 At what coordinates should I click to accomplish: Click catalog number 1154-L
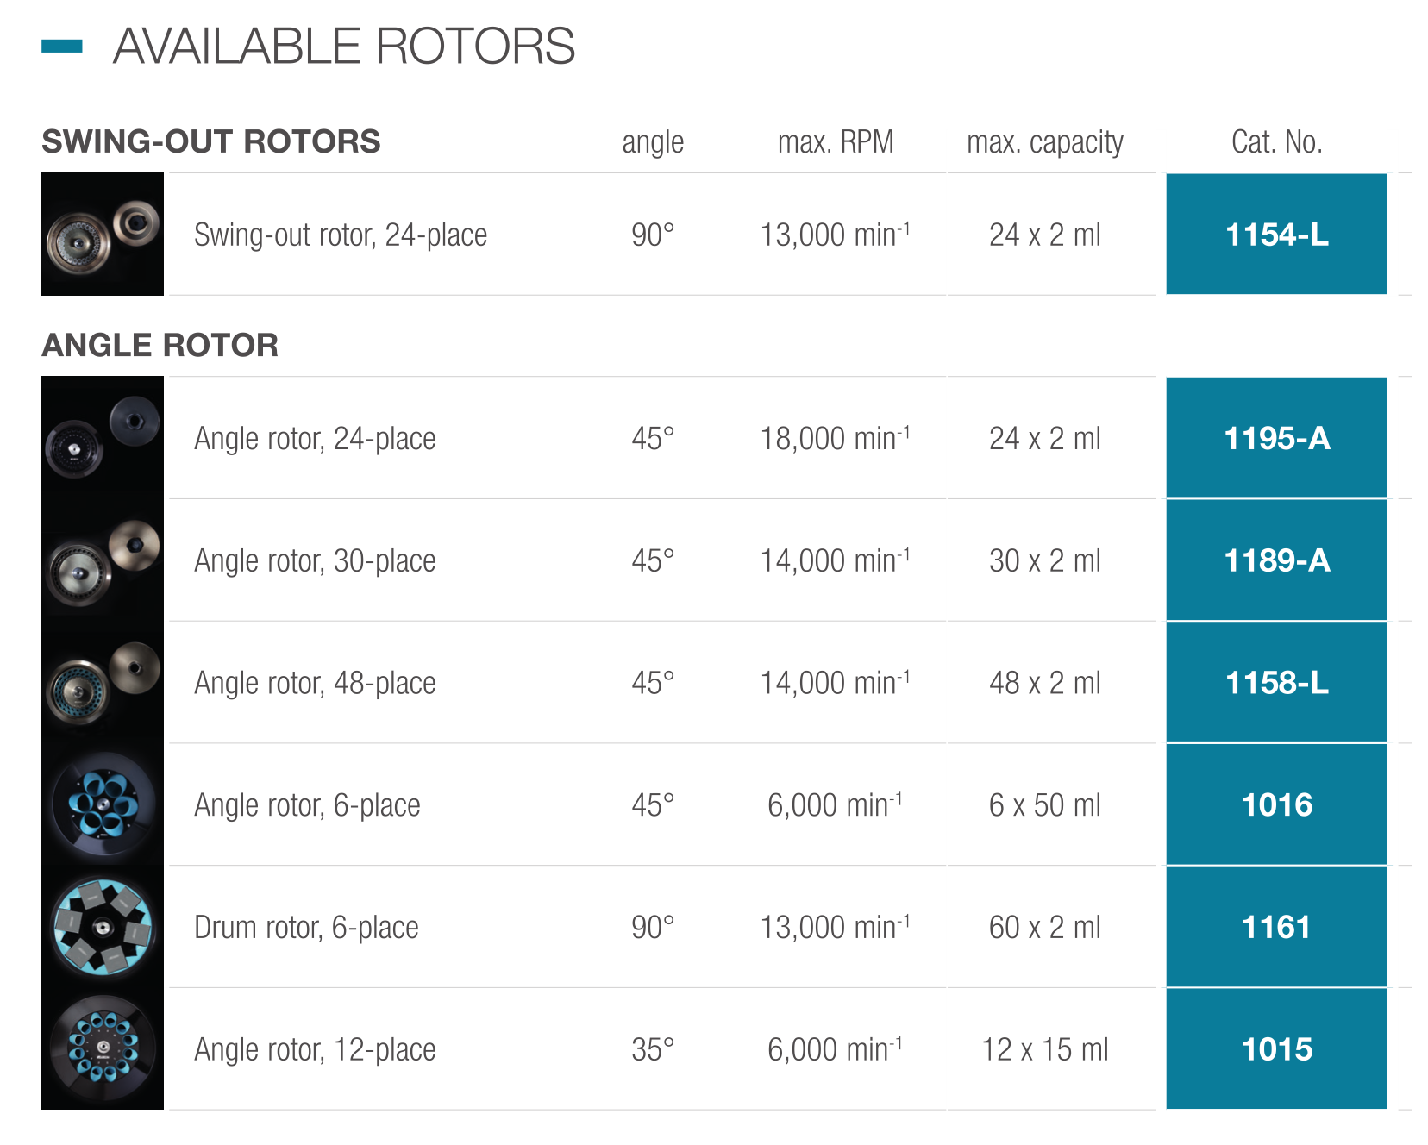click(1276, 235)
